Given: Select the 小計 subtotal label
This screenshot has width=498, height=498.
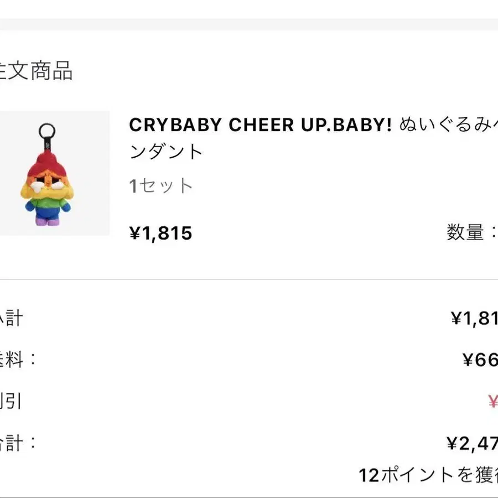Looking at the screenshot, I should (x=12, y=318).
